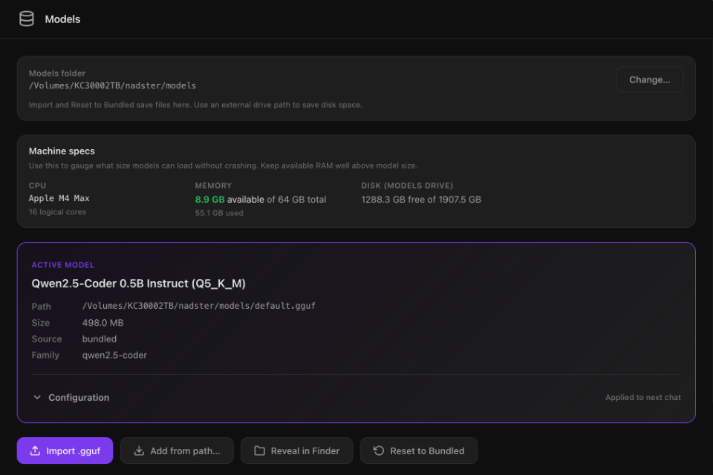Expand the Configuration chevron arrow

point(37,398)
